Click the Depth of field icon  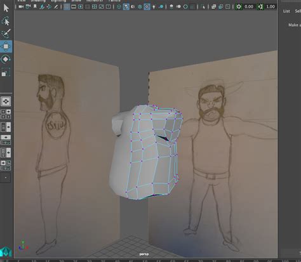192,7
